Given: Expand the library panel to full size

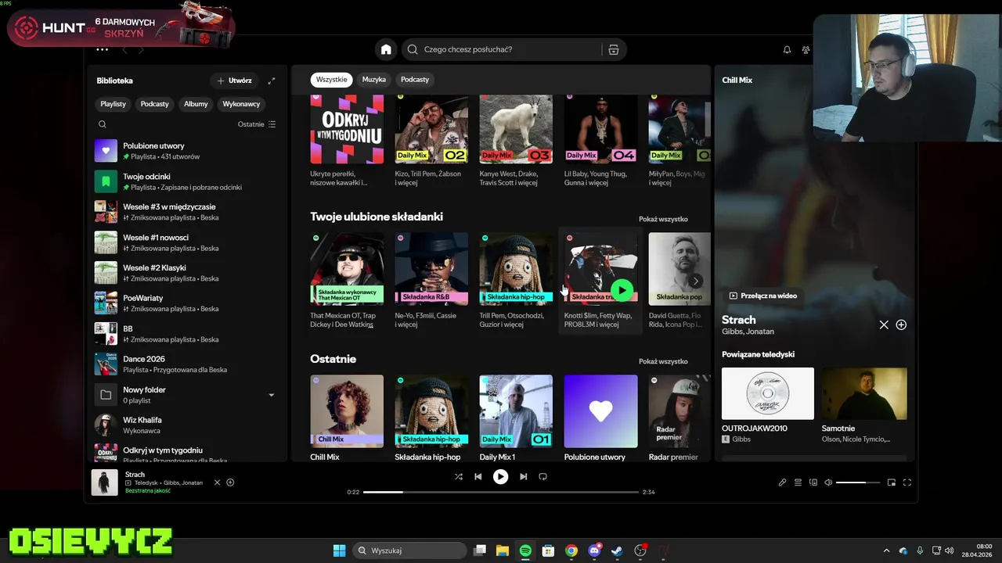Looking at the screenshot, I should pyautogui.click(x=272, y=81).
